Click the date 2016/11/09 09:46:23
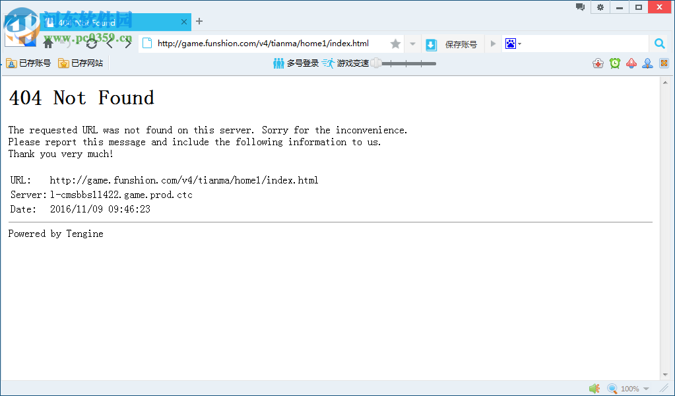This screenshot has width=675, height=396. coord(100,209)
